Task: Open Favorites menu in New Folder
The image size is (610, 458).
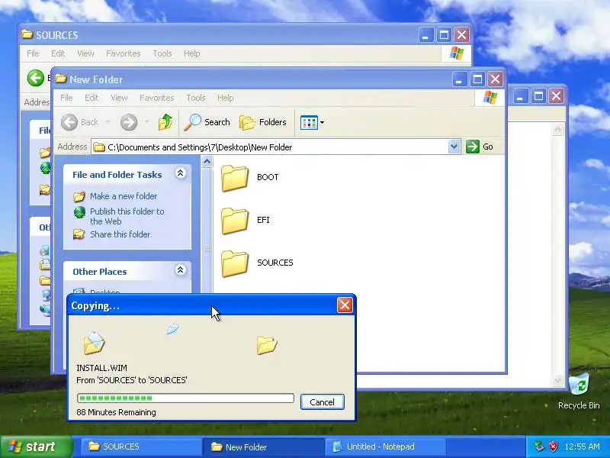Action: point(157,98)
